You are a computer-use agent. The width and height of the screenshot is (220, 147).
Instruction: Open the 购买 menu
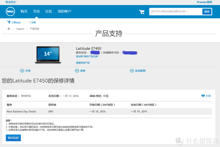(x=24, y=11)
